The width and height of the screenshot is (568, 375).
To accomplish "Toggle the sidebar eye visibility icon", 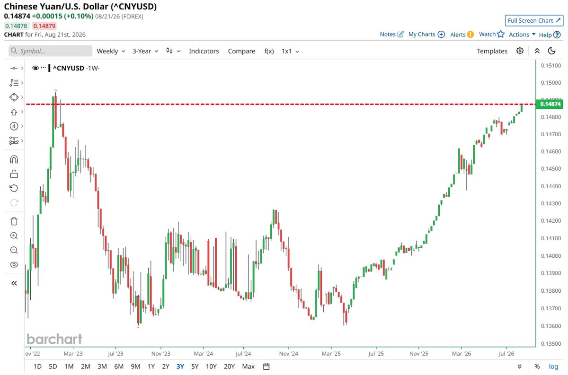I will (14, 264).
